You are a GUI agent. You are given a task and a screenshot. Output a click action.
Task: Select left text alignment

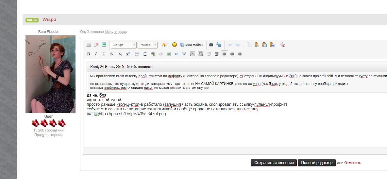point(224,54)
